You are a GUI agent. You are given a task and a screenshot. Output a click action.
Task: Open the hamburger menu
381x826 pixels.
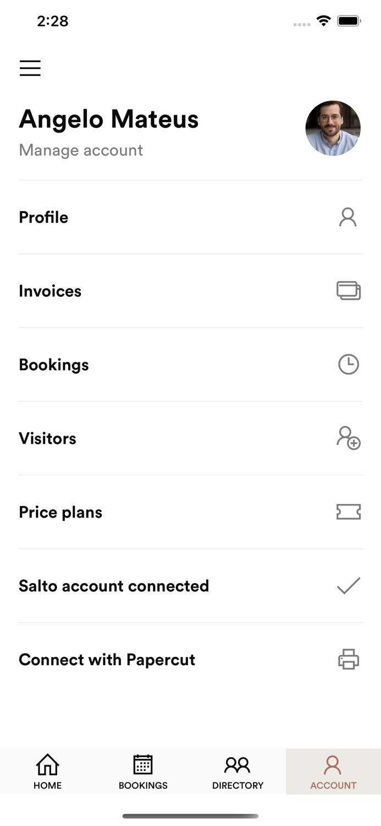coord(30,68)
